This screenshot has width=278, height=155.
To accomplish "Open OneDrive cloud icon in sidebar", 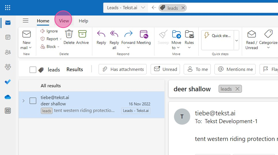I will click(8, 97).
